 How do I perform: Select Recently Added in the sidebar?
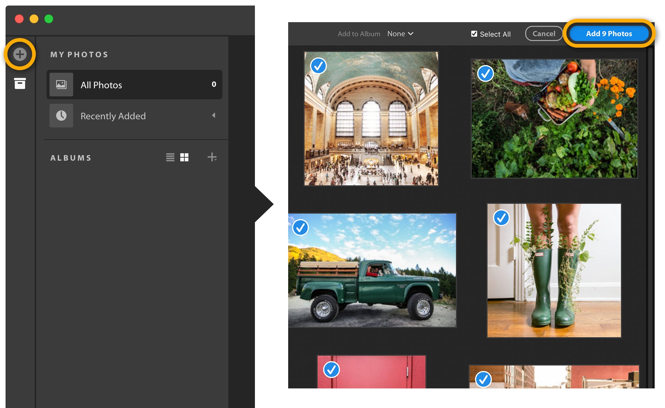pyautogui.click(x=113, y=116)
